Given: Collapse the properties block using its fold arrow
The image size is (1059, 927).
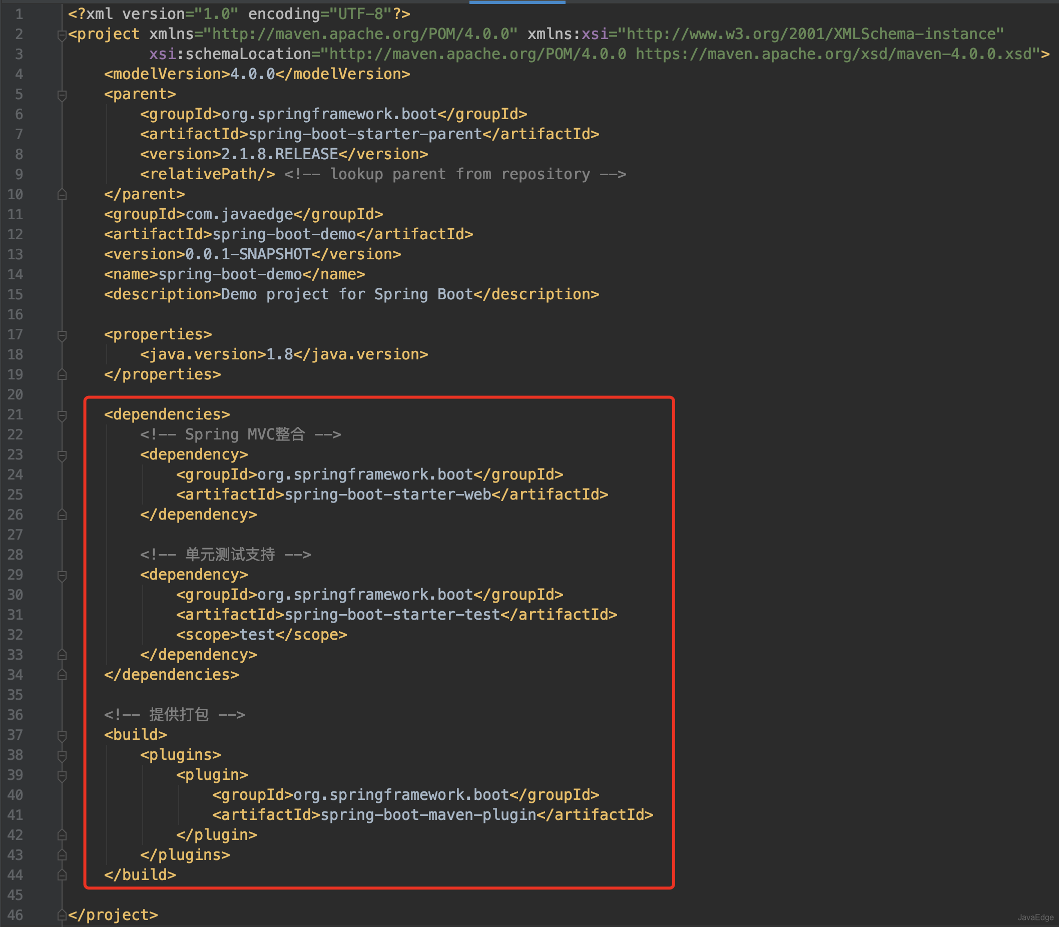Looking at the screenshot, I should [62, 335].
